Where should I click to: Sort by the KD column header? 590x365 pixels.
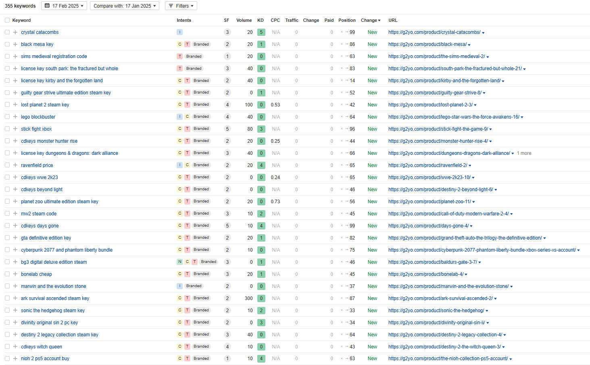(x=261, y=20)
